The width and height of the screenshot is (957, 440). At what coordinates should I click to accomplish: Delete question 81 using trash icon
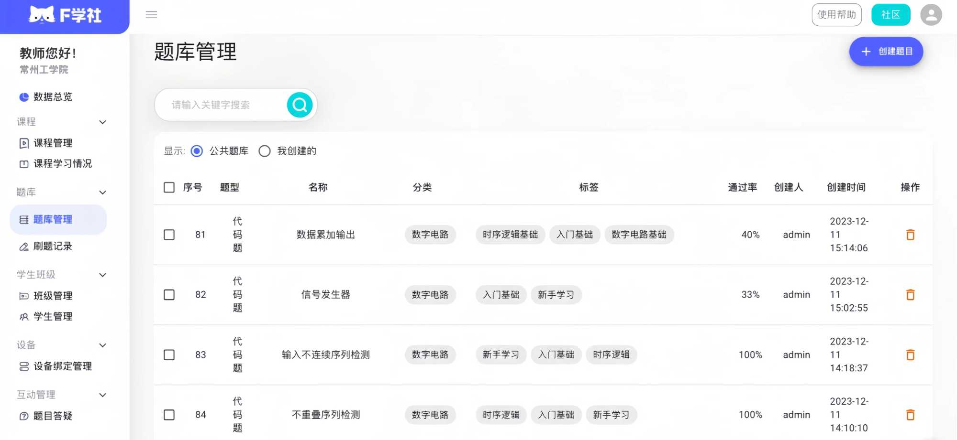910,235
